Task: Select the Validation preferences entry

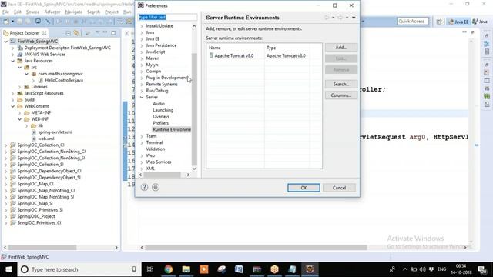Action: 156,149
